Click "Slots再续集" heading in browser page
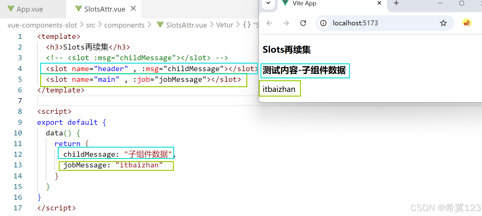 tap(287, 50)
